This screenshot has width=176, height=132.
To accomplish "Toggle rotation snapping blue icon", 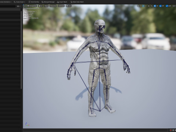I will click(160, 6).
